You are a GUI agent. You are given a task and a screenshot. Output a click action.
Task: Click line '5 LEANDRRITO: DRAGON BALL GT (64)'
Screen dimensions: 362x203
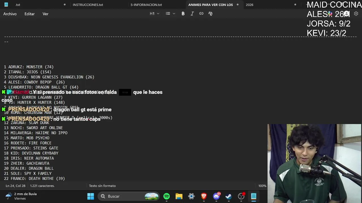pos(41,87)
